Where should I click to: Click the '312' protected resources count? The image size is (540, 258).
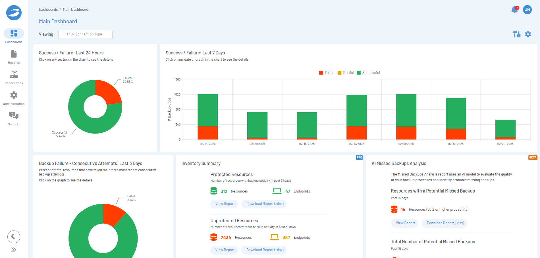(x=224, y=191)
